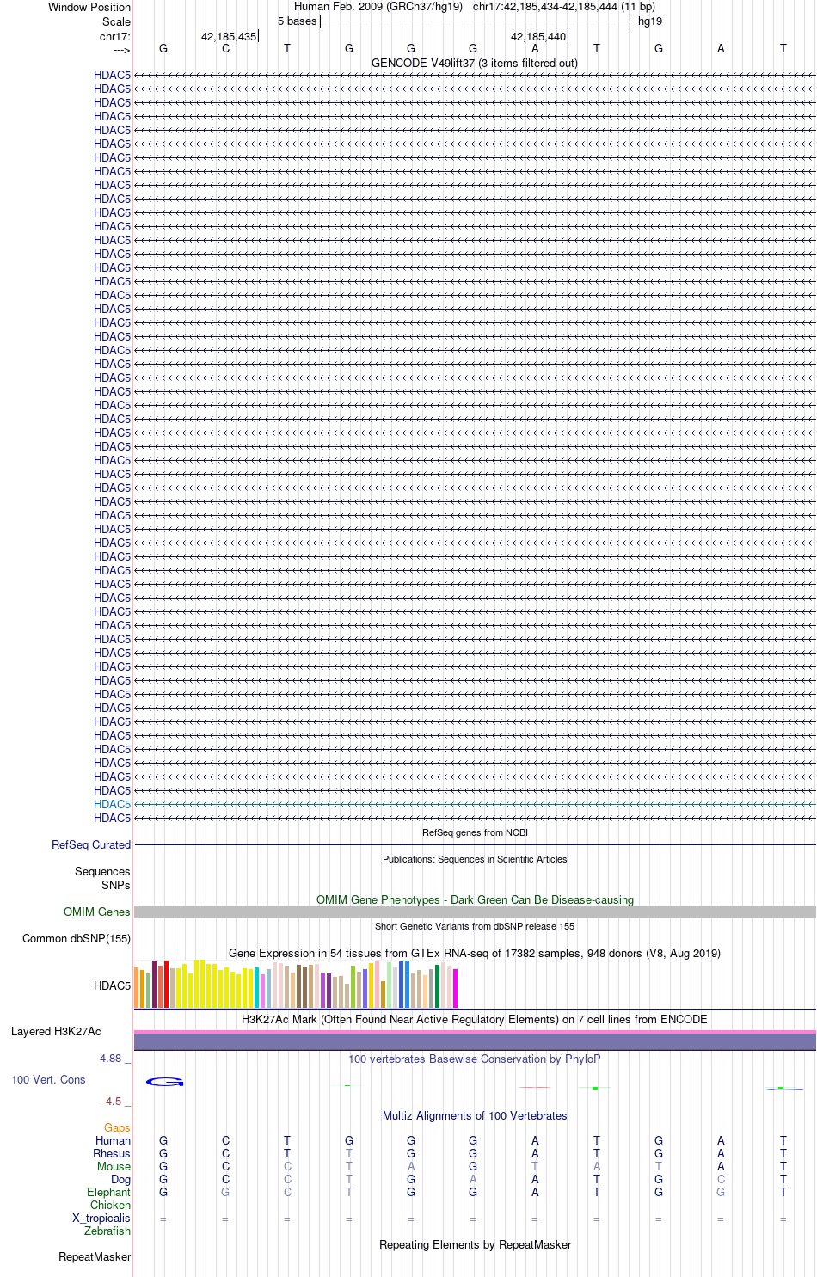
Task: Open Short Genetic Variants from dbSNP title
Action: (475, 926)
